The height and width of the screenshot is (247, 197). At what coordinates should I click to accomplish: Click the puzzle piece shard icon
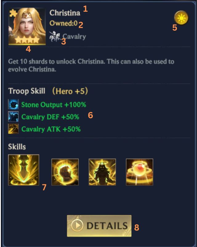[x=13, y=13]
